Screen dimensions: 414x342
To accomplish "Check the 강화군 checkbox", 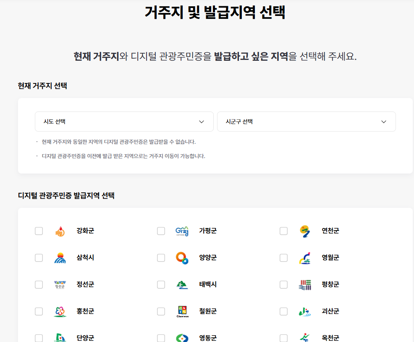I will pos(39,231).
